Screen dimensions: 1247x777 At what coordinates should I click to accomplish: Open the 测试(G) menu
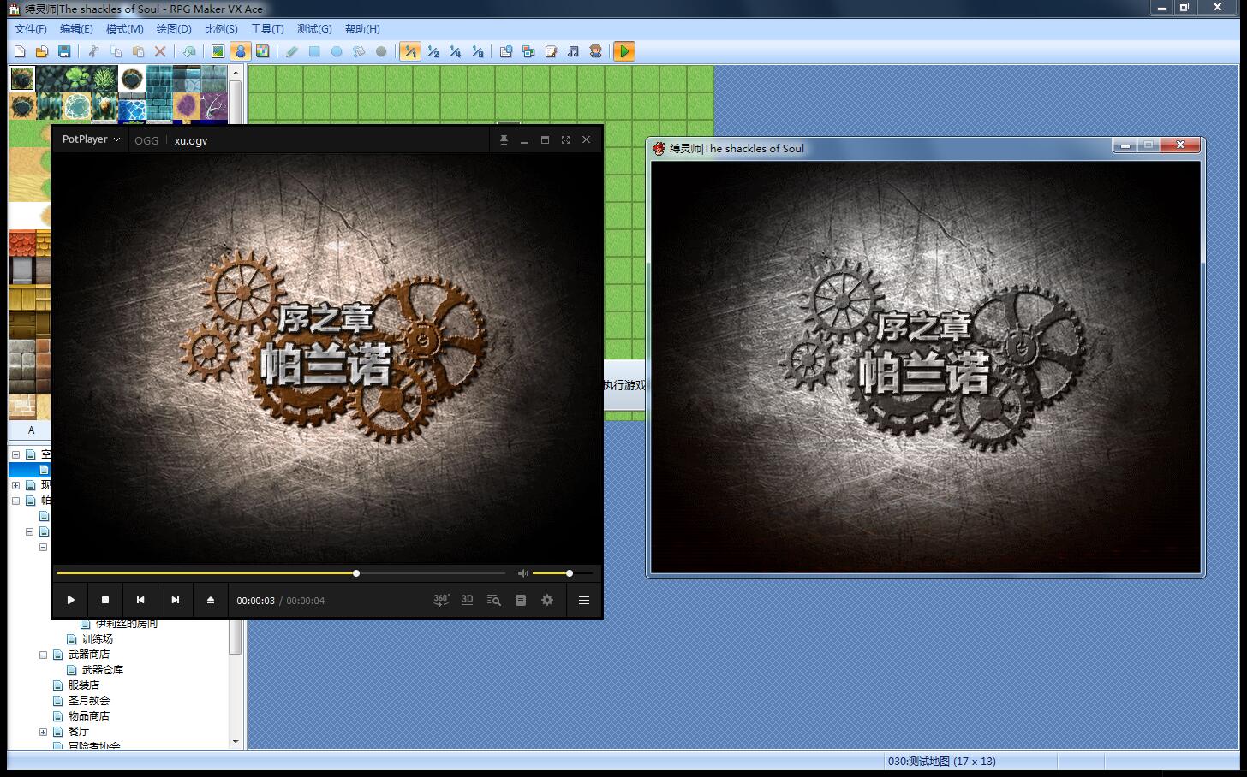314,29
